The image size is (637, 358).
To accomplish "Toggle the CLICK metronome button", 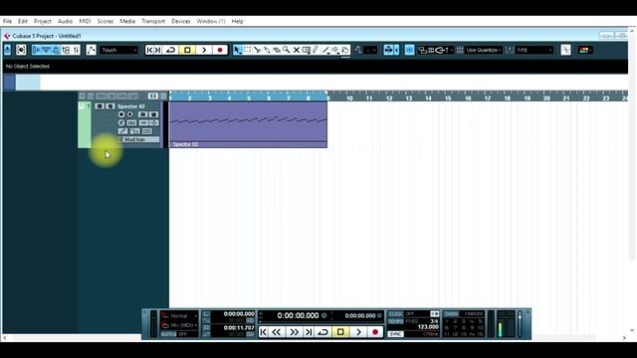I will [x=396, y=314].
